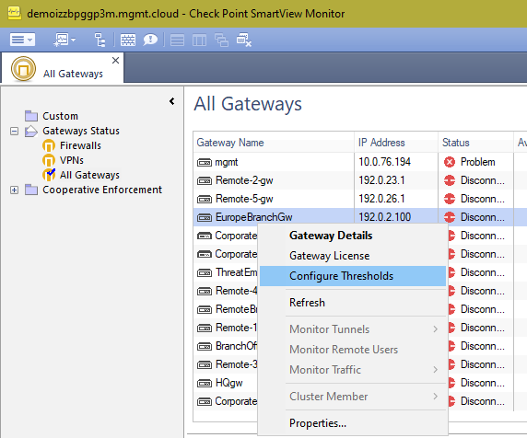Click the SmartView Monitor title bar icon
This screenshot has width=527, height=438.
tap(15, 14)
